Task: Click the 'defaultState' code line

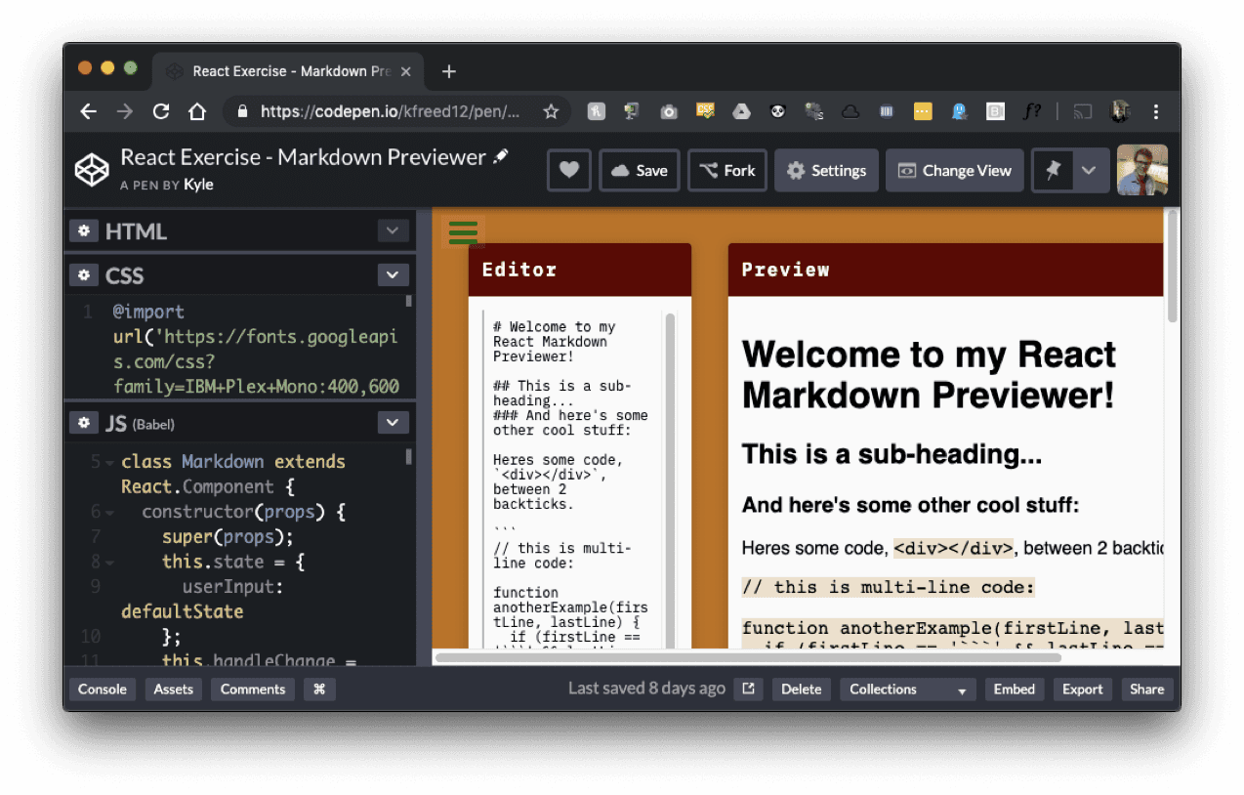Action: pyautogui.click(x=183, y=611)
